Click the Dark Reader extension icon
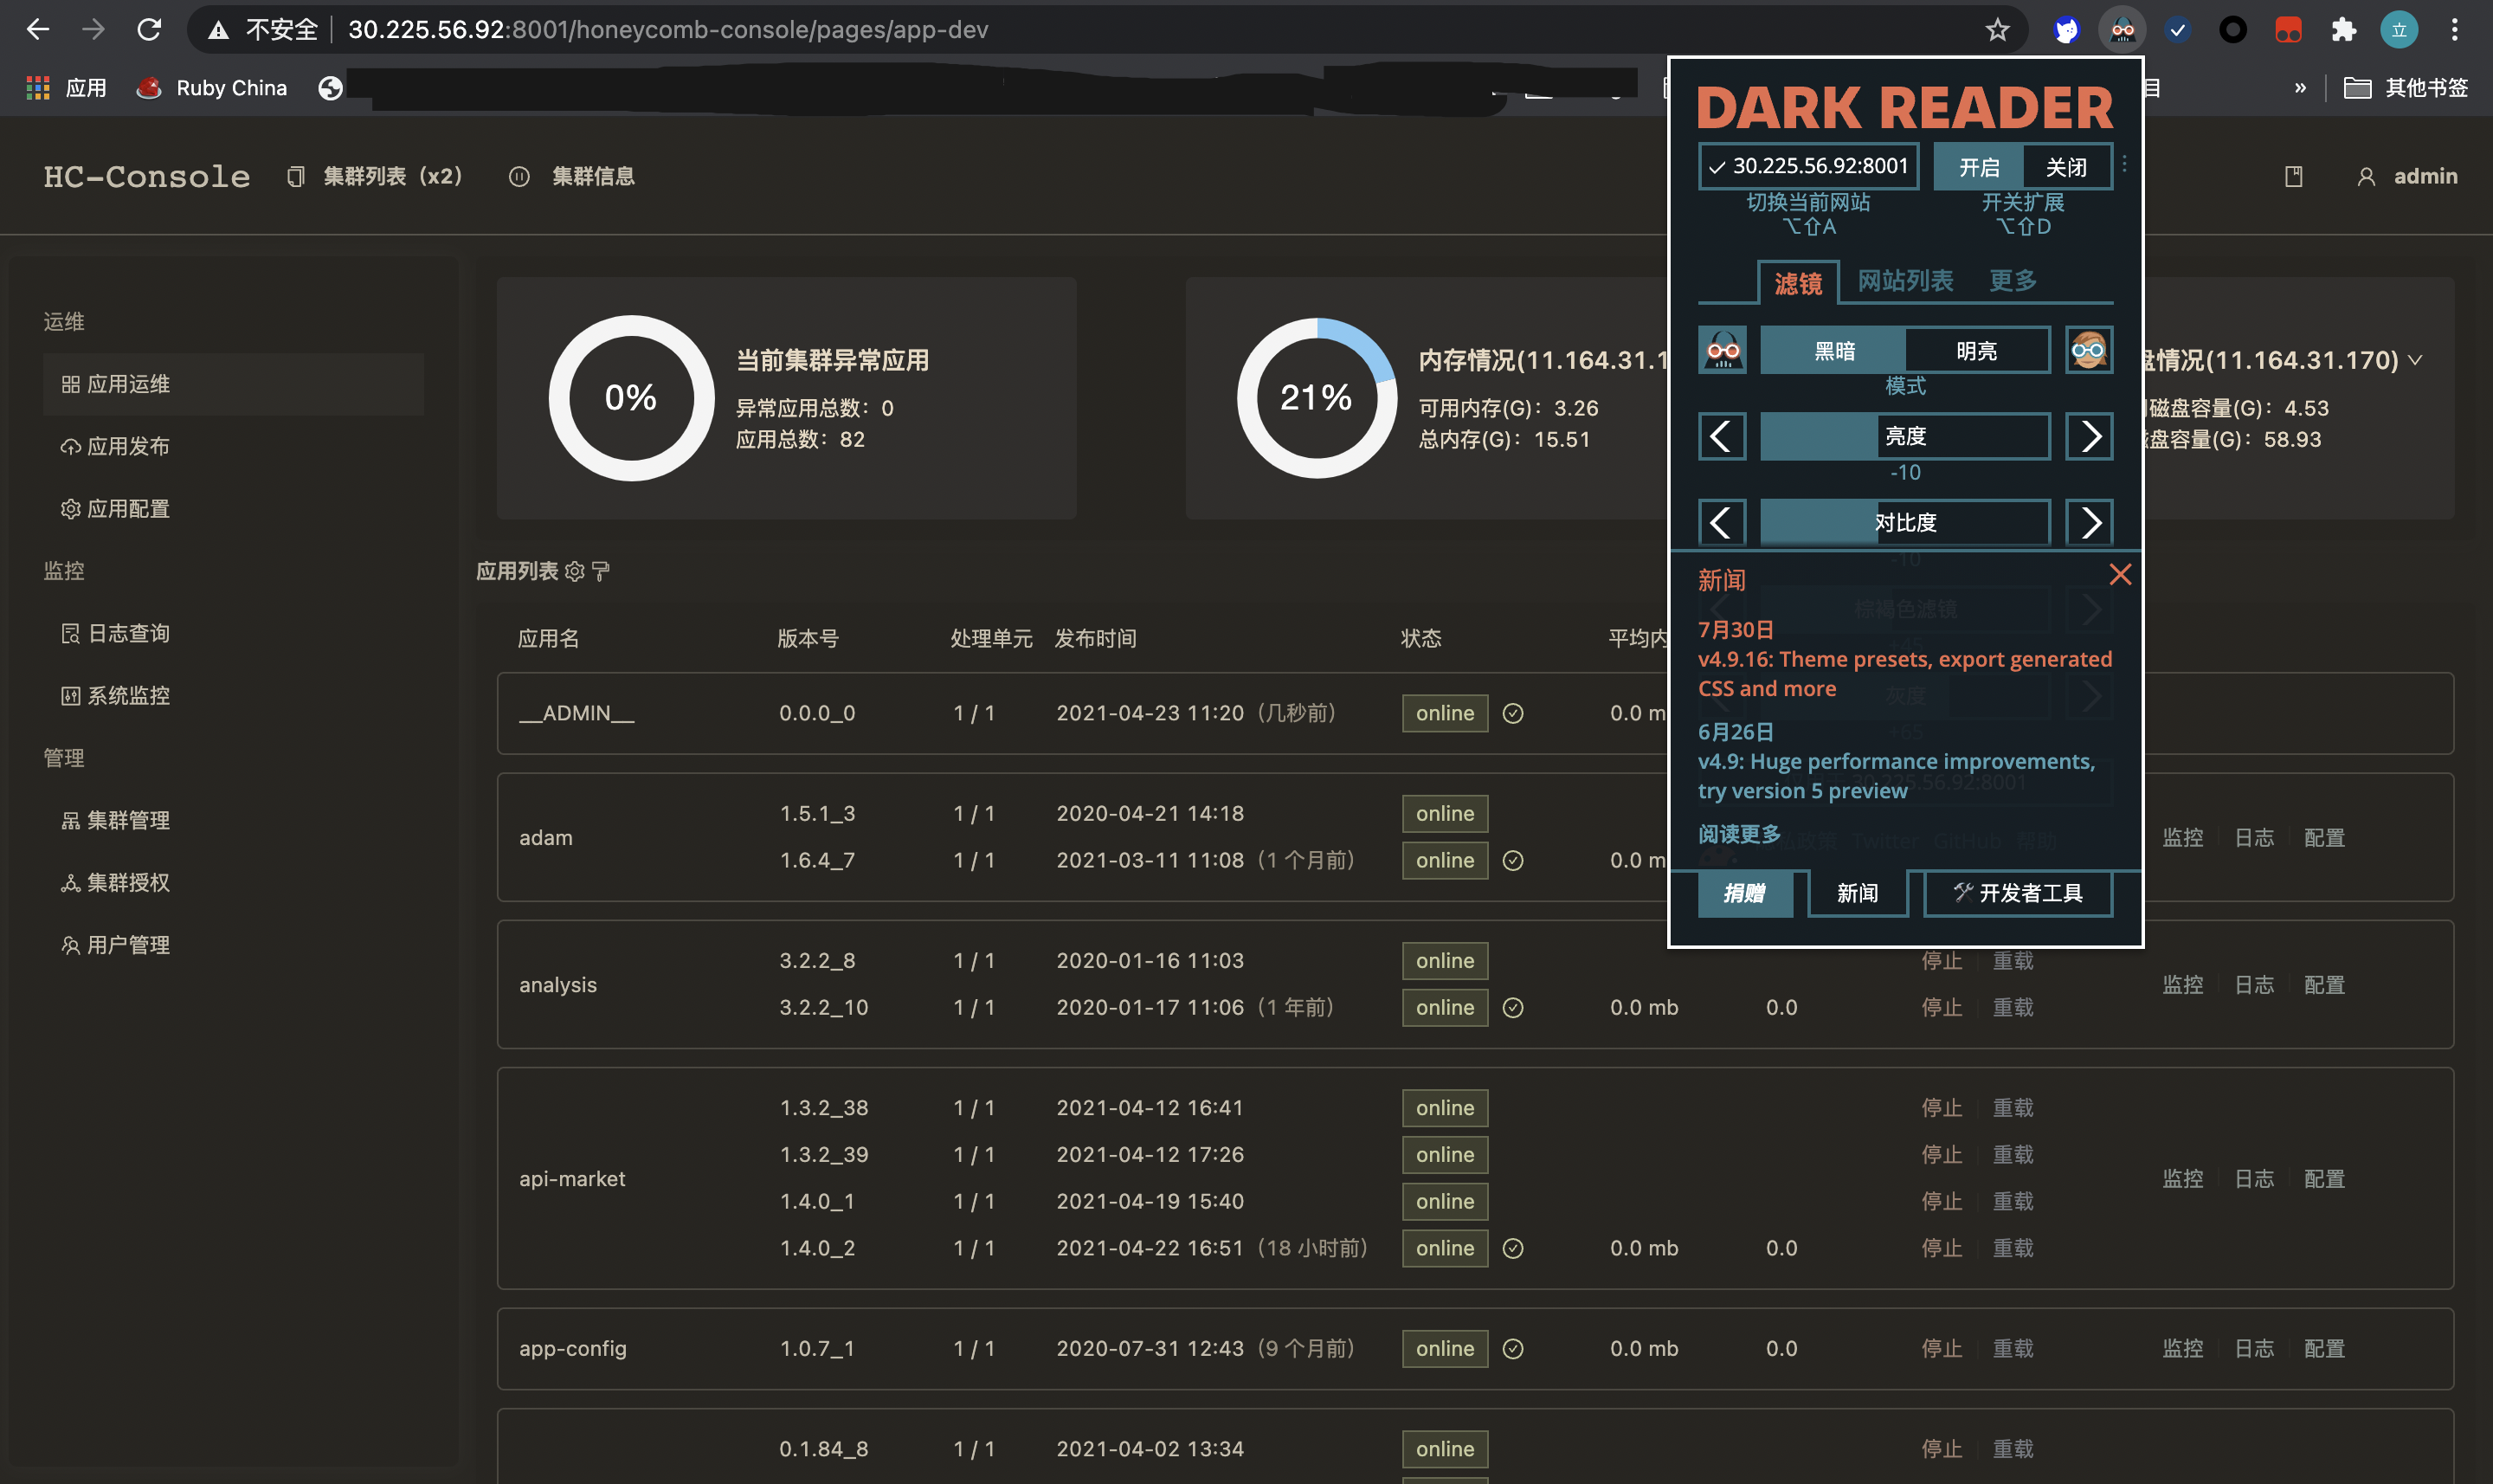 2123,30
